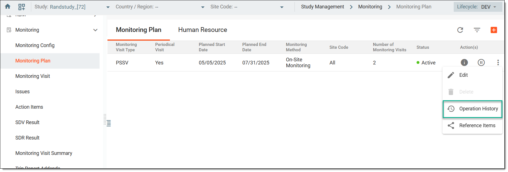Click the Yes periodical visit cell
508x172 pixels.
pos(159,63)
